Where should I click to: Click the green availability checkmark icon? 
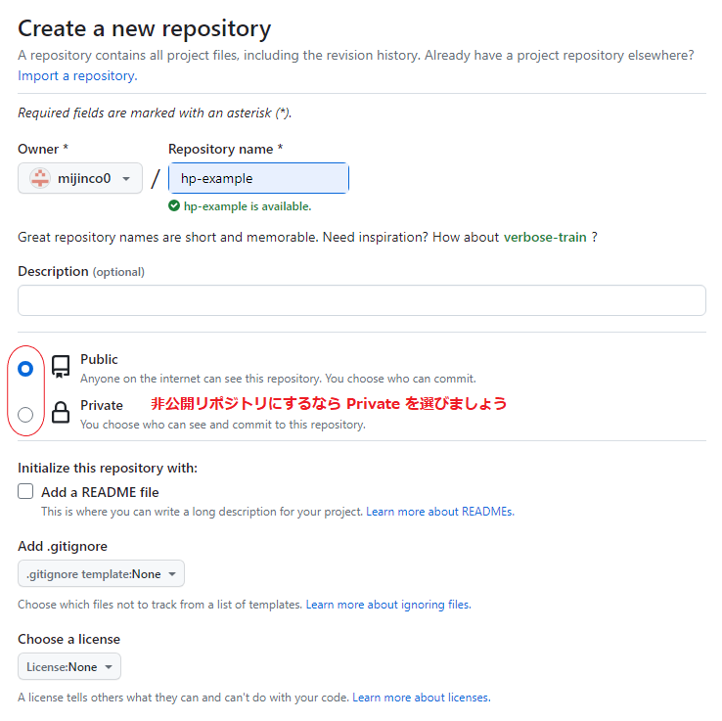(x=174, y=206)
